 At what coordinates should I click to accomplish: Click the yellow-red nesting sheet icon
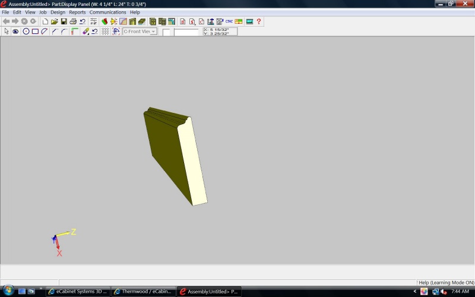coord(239,21)
